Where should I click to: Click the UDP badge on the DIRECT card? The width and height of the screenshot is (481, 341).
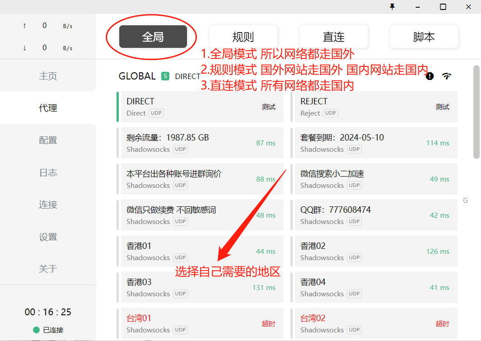[x=156, y=113]
